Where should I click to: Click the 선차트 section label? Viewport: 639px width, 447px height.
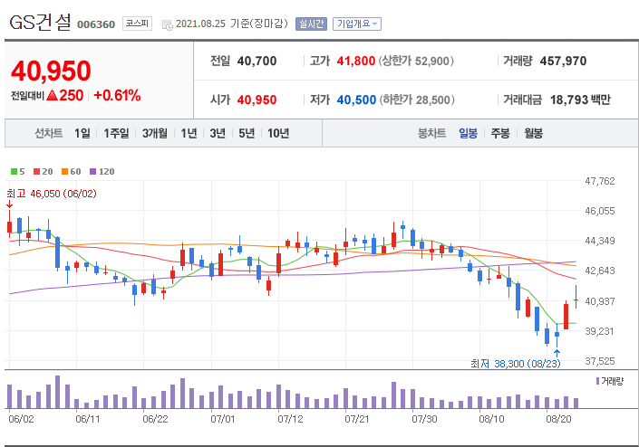click(49, 133)
